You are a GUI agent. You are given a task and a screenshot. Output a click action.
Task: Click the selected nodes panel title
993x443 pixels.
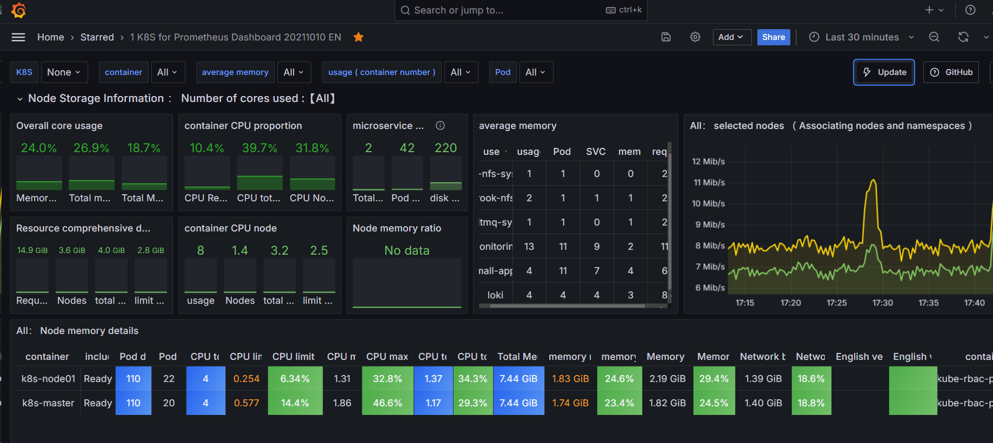(831, 126)
